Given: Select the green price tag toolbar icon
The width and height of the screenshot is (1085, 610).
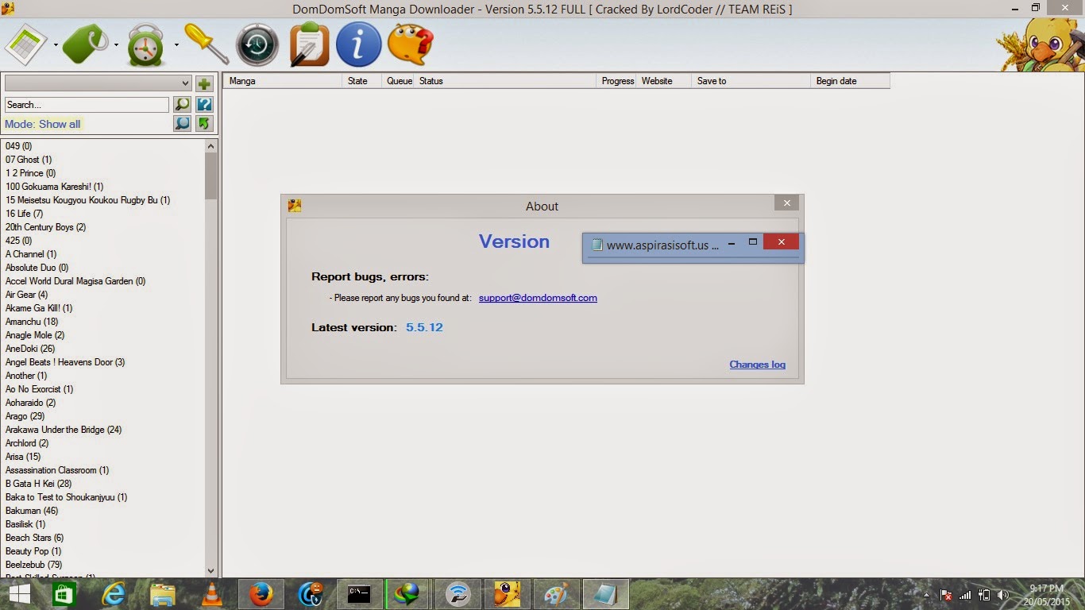Looking at the screenshot, I should (x=86, y=44).
